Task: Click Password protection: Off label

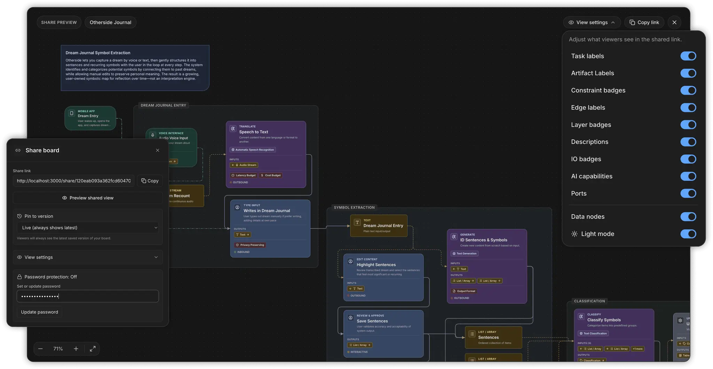Action: click(x=51, y=277)
